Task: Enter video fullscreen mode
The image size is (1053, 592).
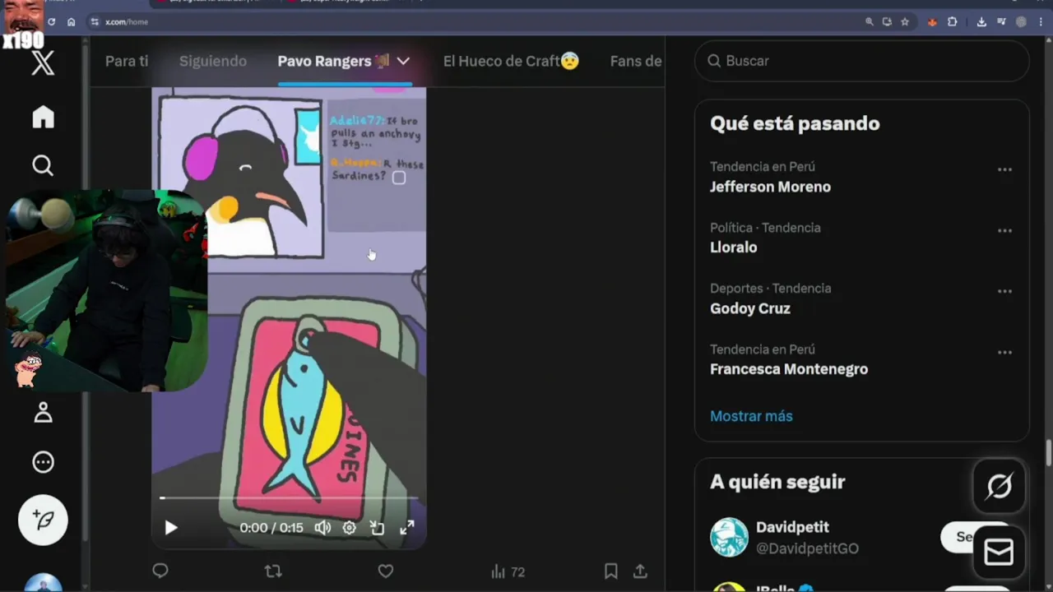Action: pos(407,528)
